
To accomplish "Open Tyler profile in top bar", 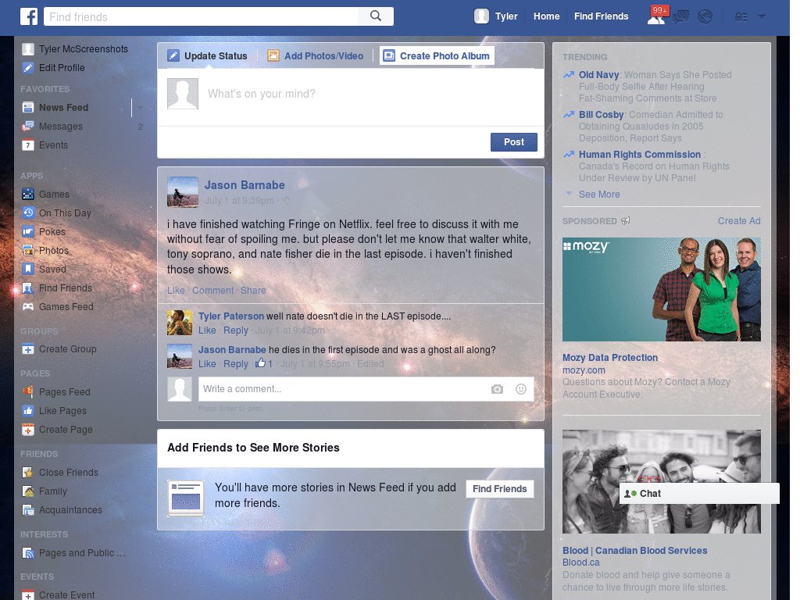I will (496, 16).
